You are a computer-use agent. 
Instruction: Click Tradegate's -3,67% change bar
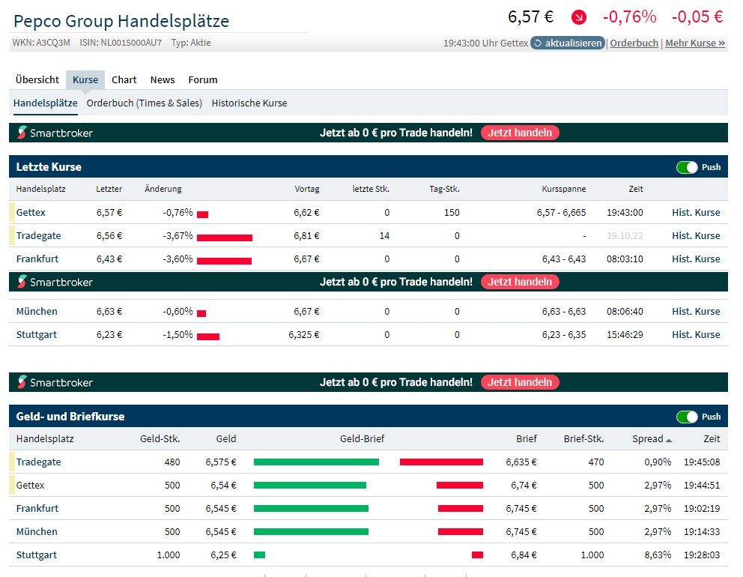[x=225, y=238]
